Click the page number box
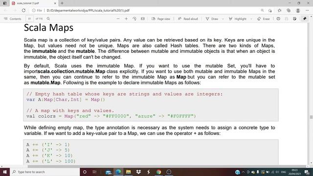The image size is (313, 176). (x=29, y=19)
